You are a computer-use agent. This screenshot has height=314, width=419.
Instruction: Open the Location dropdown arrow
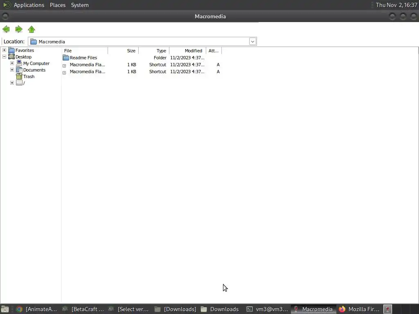click(x=252, y=41)
